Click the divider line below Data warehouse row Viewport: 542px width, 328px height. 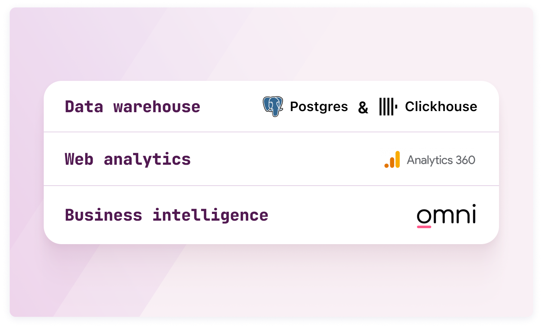pos(271,132)
